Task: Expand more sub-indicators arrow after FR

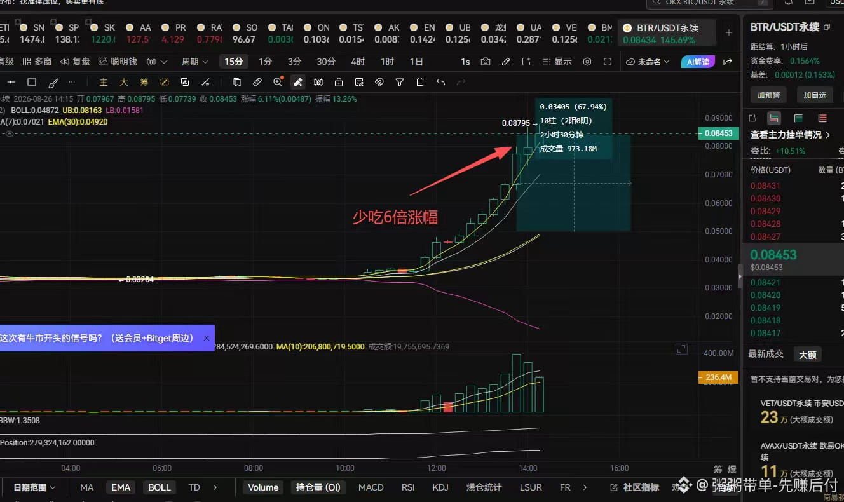Action: tap(585, 487)
